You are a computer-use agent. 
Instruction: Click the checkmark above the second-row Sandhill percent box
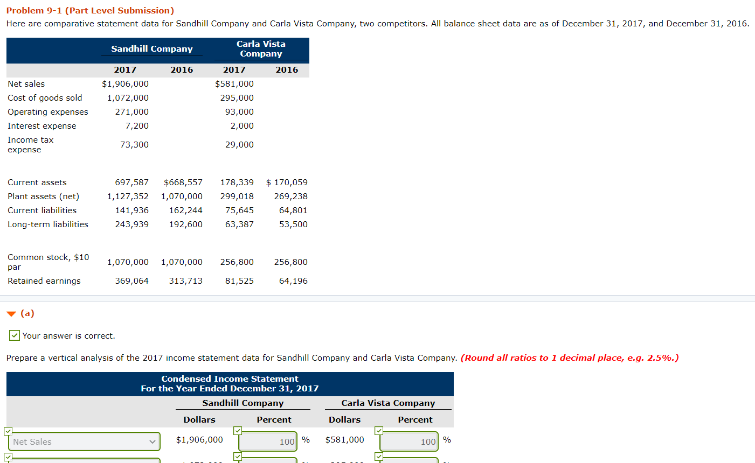(237, 457)
